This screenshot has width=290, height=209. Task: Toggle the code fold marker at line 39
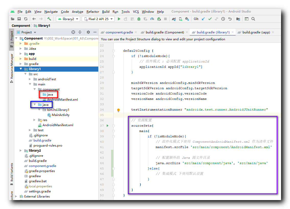click(113, 136)
